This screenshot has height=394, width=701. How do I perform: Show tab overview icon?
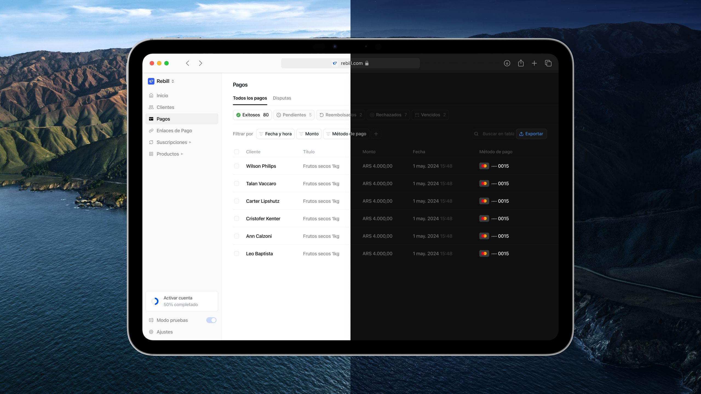(x=548, y=63)
